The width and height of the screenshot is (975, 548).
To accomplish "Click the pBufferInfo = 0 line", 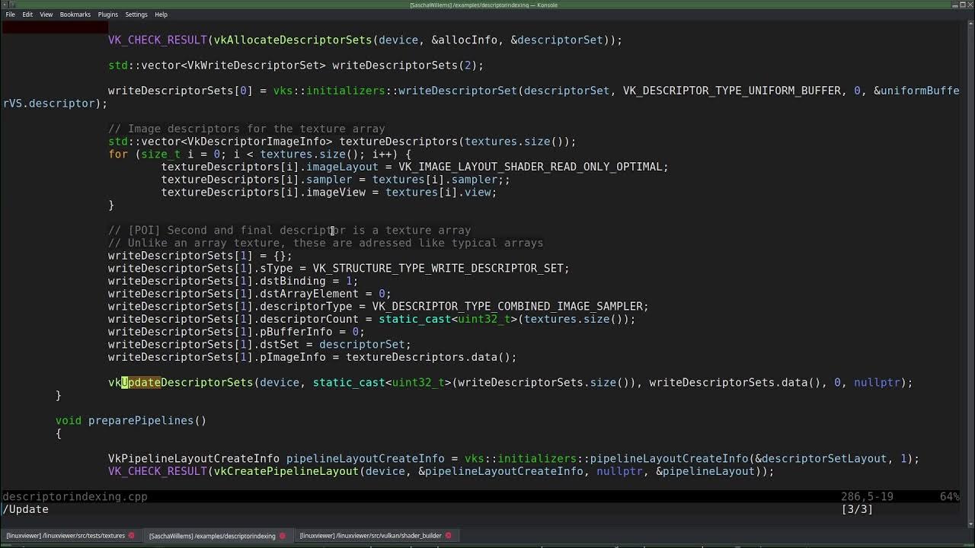I will (236, 332).
